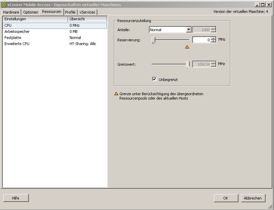
Task: Open the Optionen tab
Action: 31,12
